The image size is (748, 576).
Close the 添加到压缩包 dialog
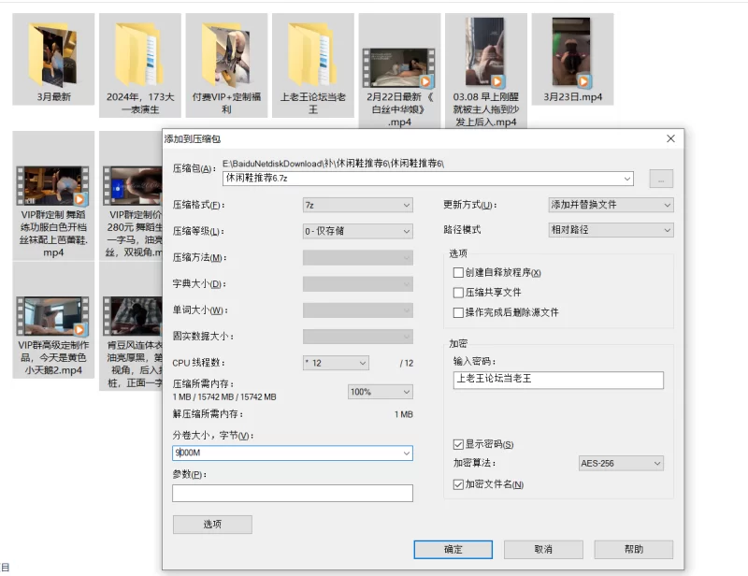(x=670, y=138)
